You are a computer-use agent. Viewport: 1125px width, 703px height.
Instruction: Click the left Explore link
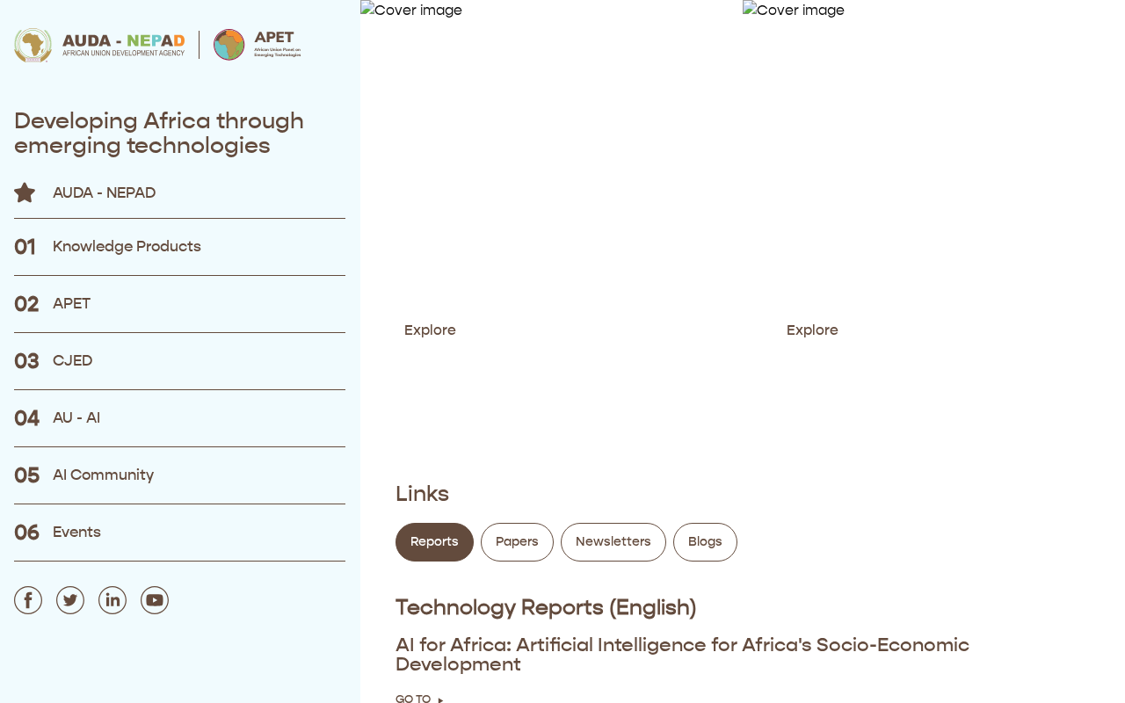(430, 330)
